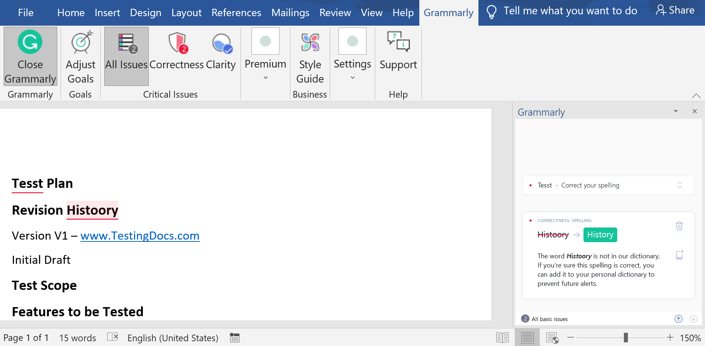This screenshot has width=705, height=346.
Task: Add Histoory to personal dictionary
Action: pos(679,255)
